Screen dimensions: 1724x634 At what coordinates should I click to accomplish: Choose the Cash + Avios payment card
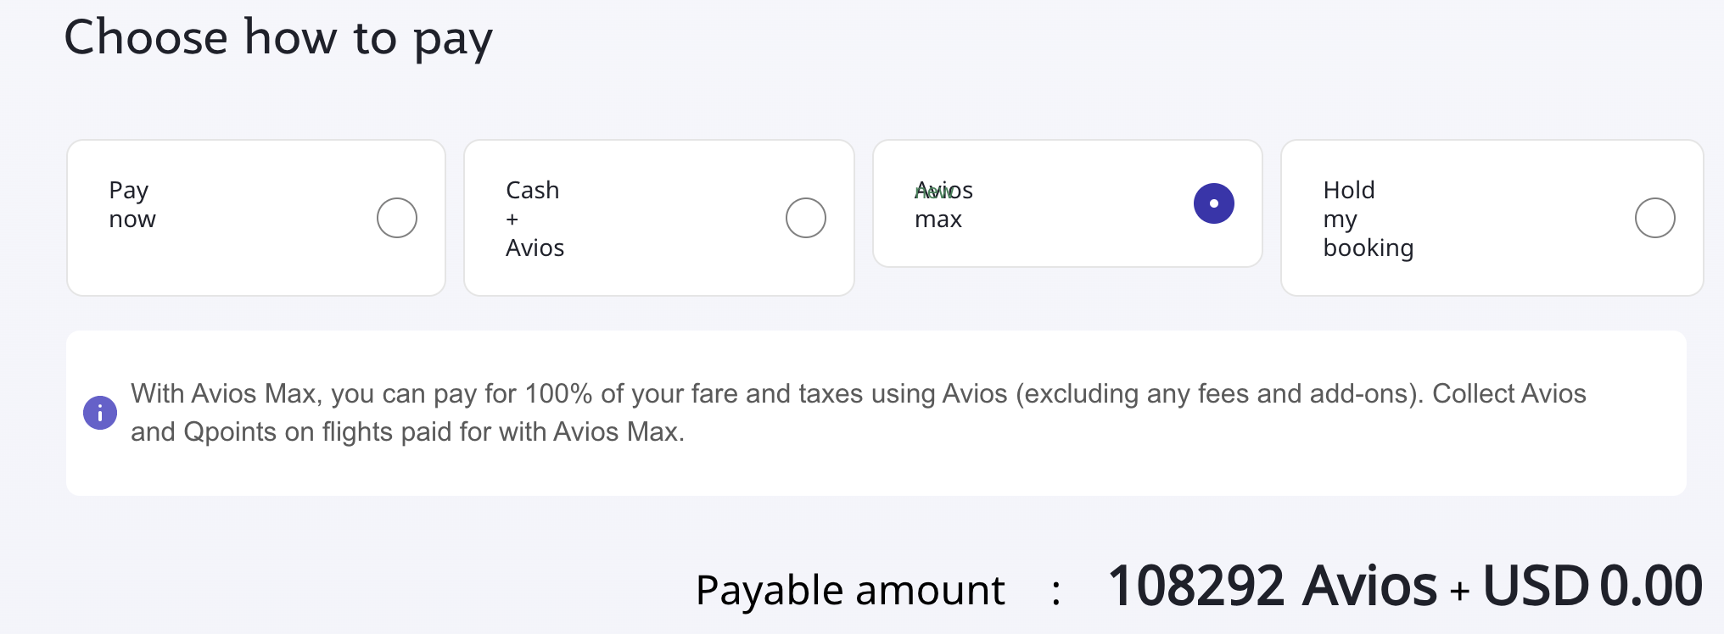[658, 218]
